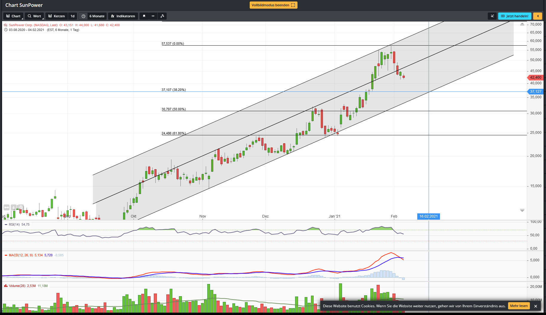This screenshot has height=315, width=546.
Task: Click the MACD(12, 26, 9) indicator legend
Action: tap(21, 255)
